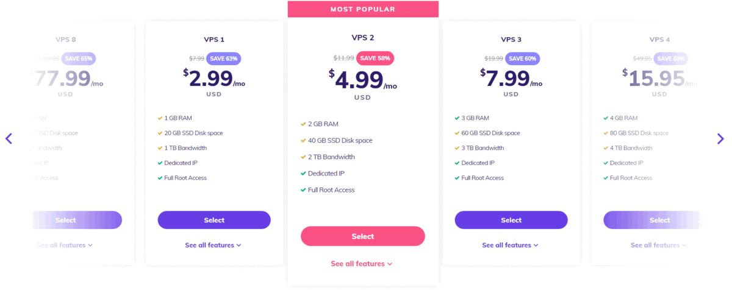Expand See all features under VPS 2

click(x=362, y=264)
